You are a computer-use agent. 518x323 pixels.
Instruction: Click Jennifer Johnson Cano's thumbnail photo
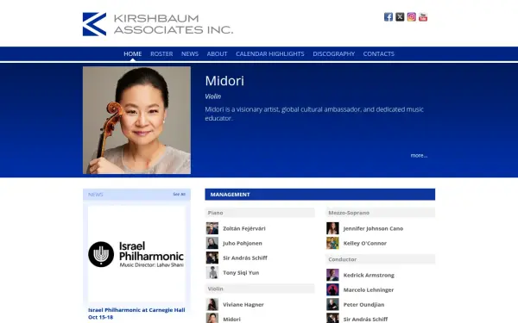pyautogui.click(x=332, y=228)
